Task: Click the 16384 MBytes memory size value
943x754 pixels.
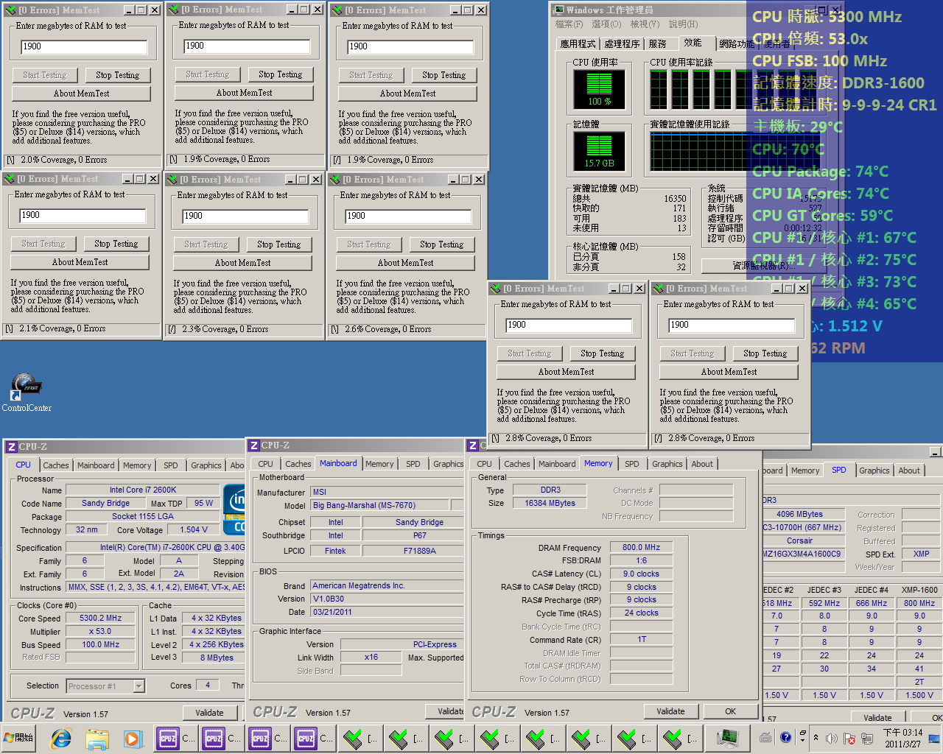Action: click(x=550, y=503)
